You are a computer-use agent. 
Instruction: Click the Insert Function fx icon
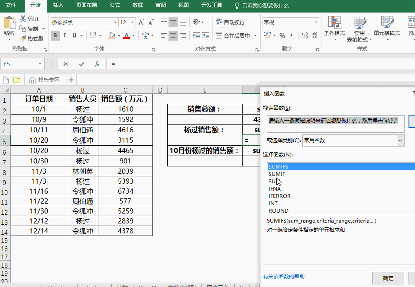[97, 64]
